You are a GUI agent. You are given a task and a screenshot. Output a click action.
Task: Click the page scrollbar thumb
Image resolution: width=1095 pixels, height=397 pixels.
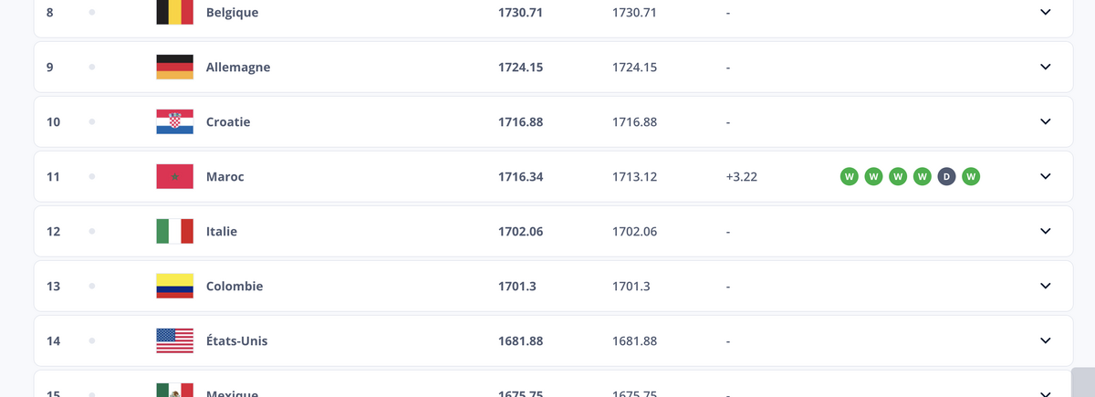(x=1082, y=381)
